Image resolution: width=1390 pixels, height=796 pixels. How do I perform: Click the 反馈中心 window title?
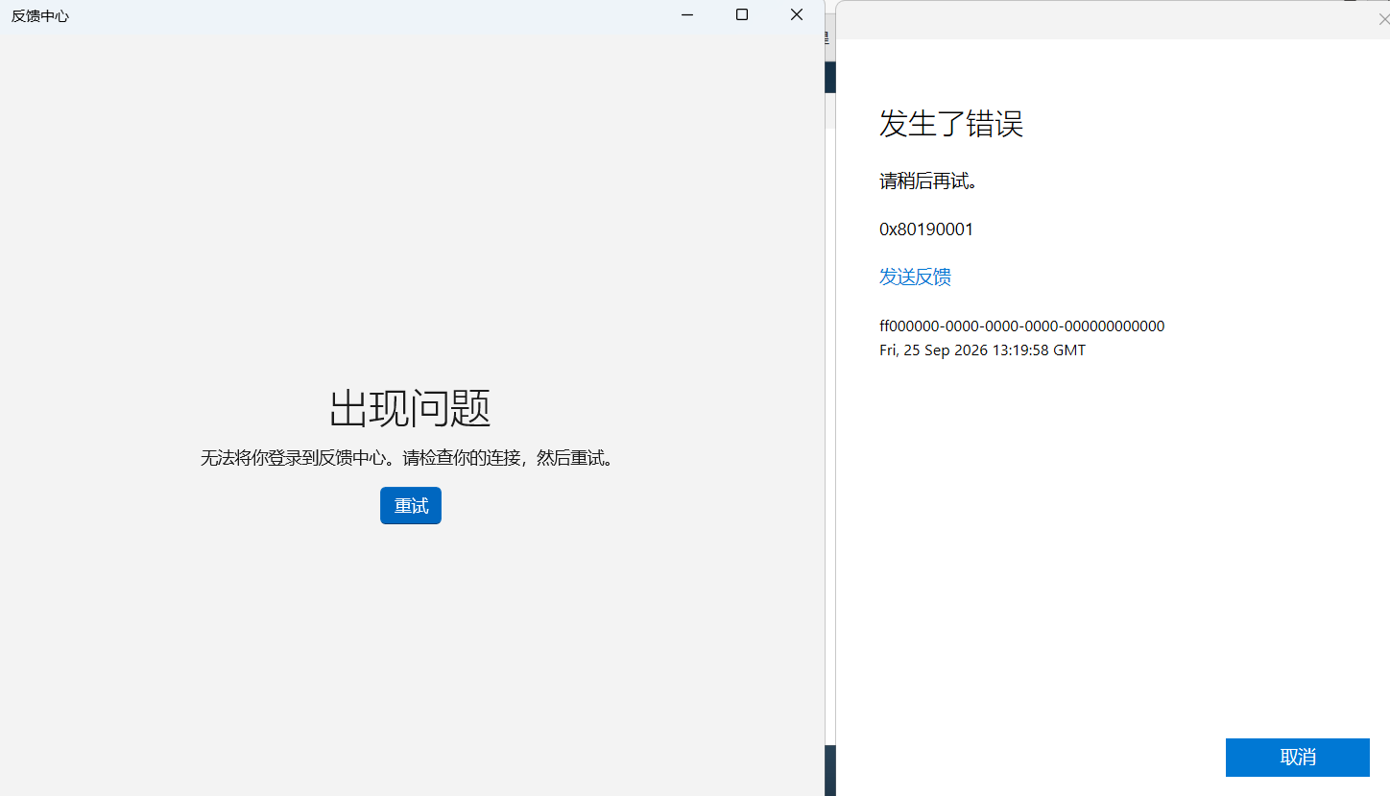[40, 16]
